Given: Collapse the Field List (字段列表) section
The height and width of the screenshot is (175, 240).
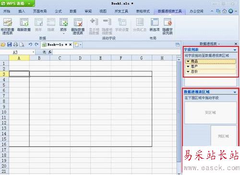Looking at the screenshot, I should [235, 50].
